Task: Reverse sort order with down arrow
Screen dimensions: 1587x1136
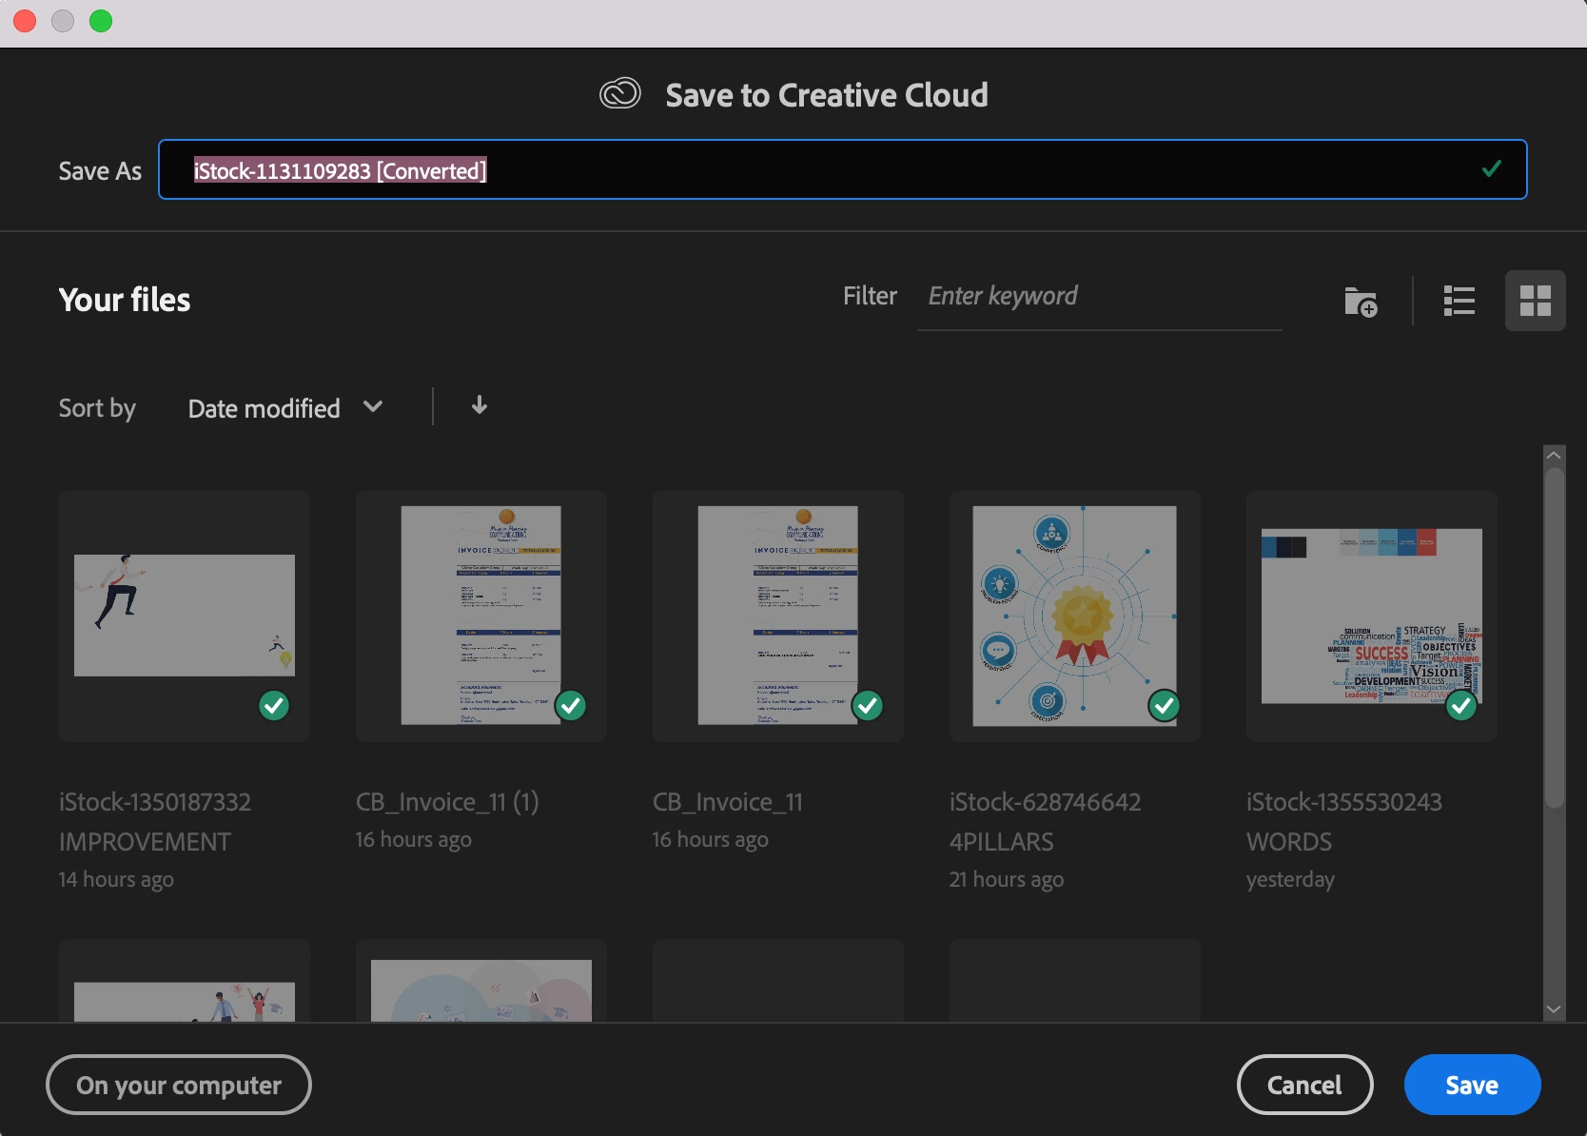Action: pyautogui.click(x=480, y=405)
